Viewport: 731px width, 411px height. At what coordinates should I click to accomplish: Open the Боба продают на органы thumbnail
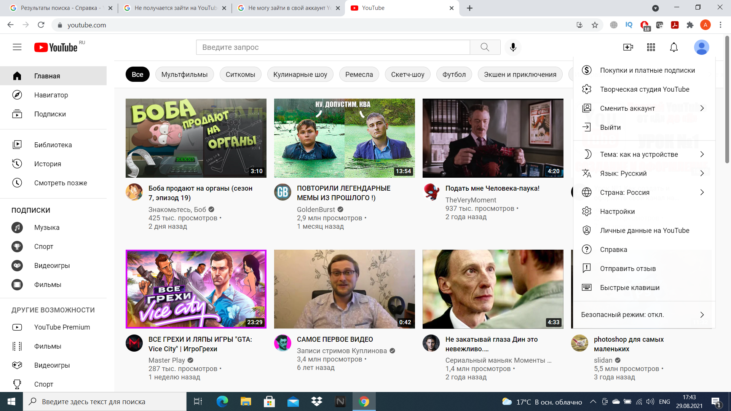tap(196, 138)
